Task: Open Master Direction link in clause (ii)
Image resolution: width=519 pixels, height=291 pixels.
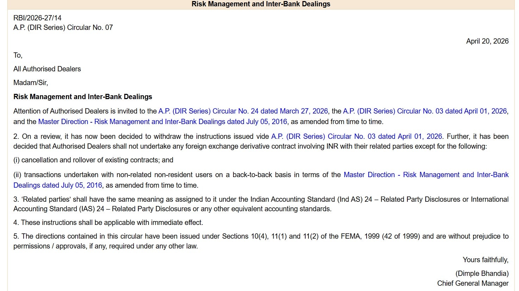Action: [x=426, y=175]
